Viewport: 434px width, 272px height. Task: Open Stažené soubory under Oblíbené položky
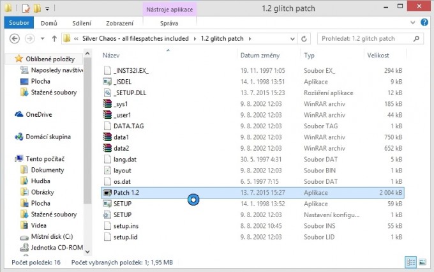point(54,92)
